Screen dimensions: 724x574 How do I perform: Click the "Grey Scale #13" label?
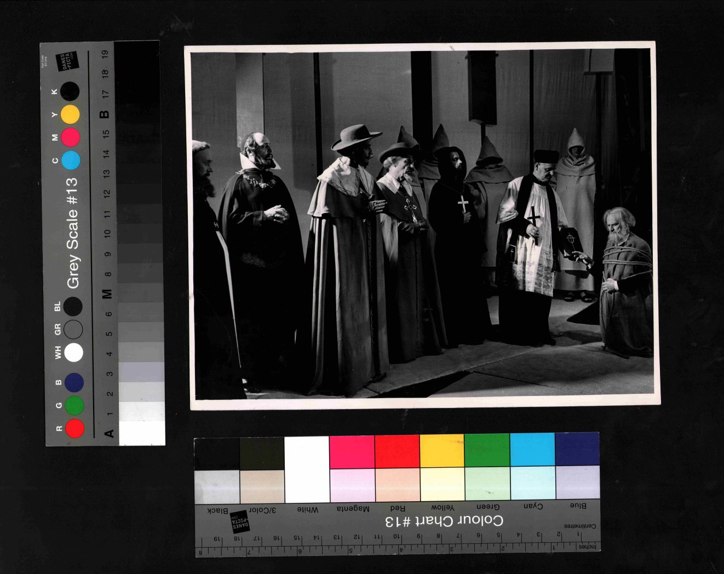72,233
